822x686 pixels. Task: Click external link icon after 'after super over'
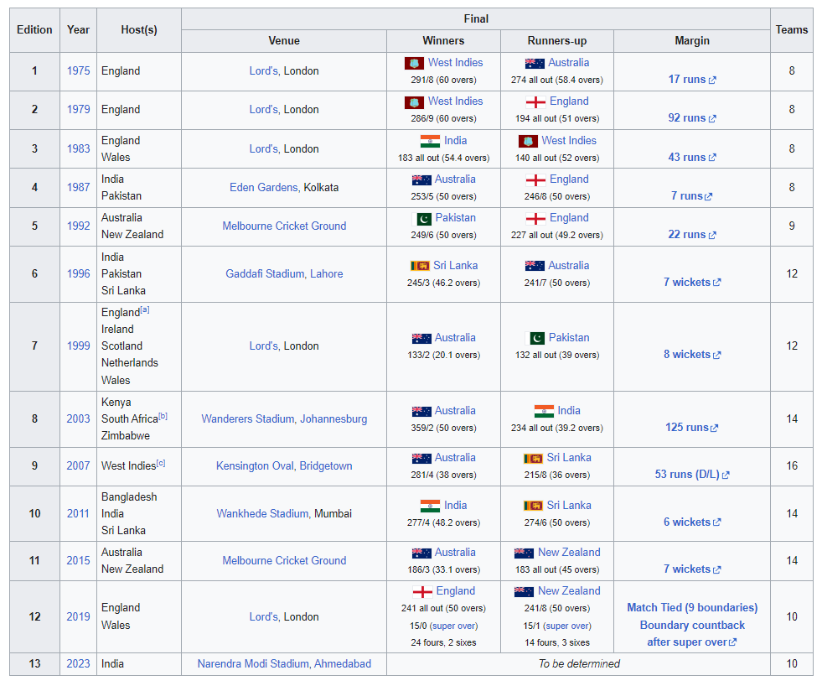click(733, 642)
